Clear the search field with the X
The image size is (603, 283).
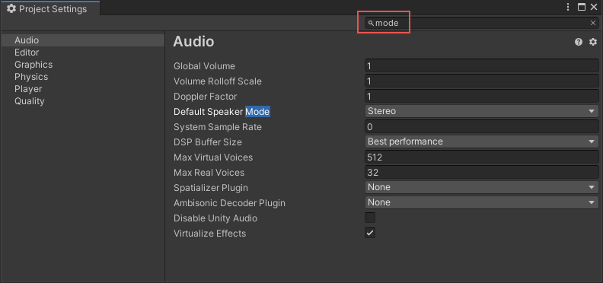[x=593, y=23]
